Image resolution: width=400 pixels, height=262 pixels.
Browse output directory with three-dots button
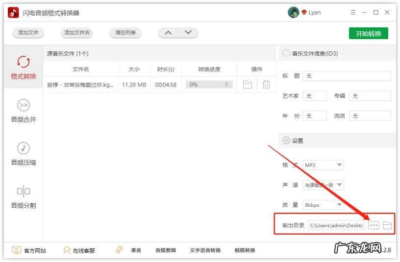click(x=374, y=225)
